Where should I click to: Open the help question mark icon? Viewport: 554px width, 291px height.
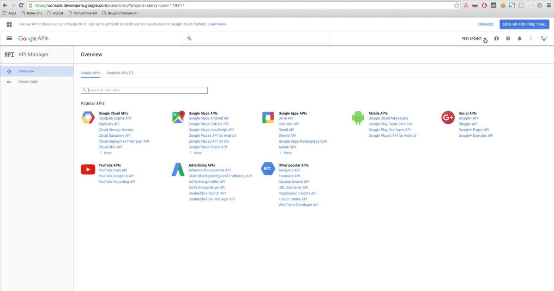(x=508, y=38)
